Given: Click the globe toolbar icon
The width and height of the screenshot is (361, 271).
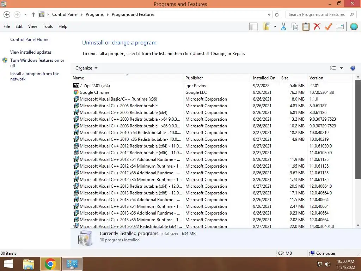Looking at the screenshot, I should pyautogui.click(x=354, y=26).
